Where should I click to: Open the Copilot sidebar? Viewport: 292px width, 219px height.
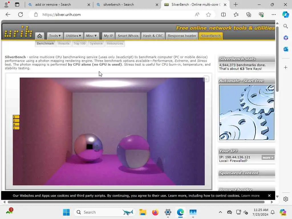[x=285, y=15]
